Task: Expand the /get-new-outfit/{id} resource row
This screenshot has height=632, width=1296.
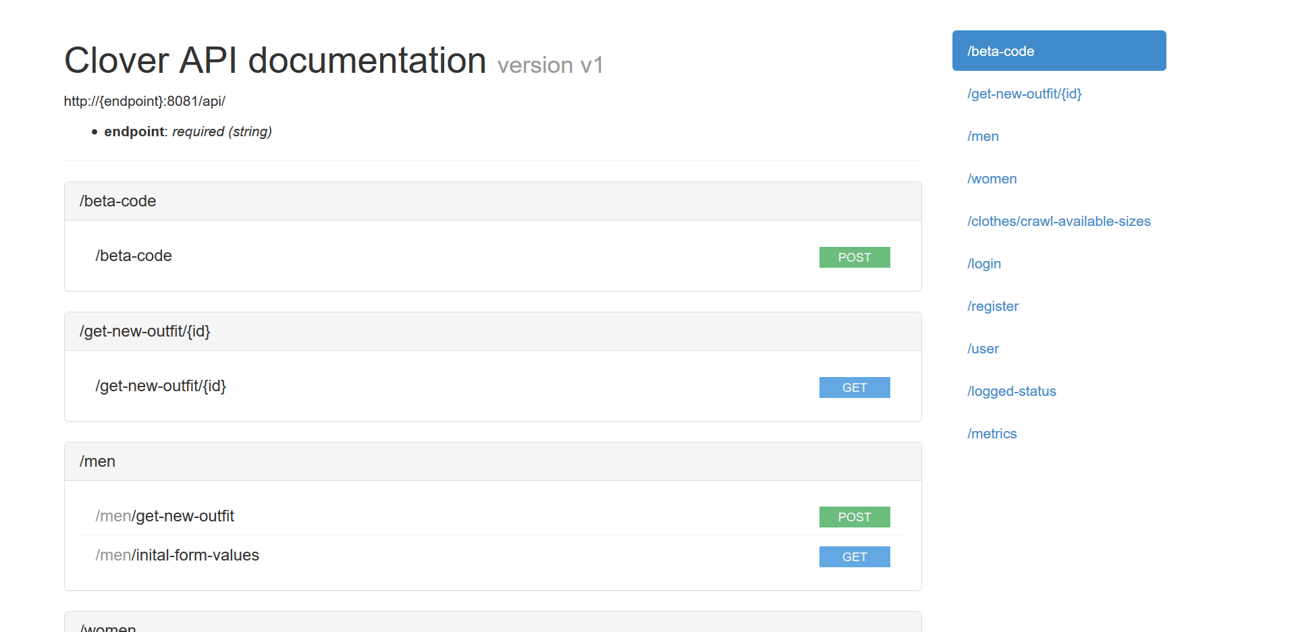Action: click(x=161, y=386)
